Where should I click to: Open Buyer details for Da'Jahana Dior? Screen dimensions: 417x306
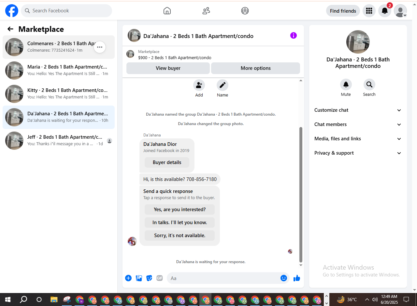point(167,162)
